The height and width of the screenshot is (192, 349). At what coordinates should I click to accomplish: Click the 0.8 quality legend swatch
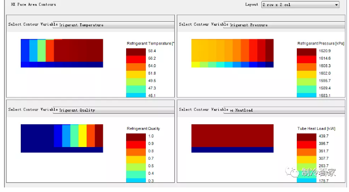coord(136,152)
